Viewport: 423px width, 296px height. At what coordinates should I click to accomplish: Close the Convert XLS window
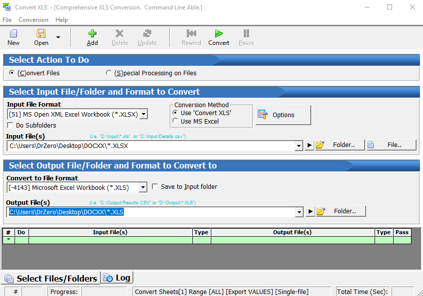[x=413, y=7]
